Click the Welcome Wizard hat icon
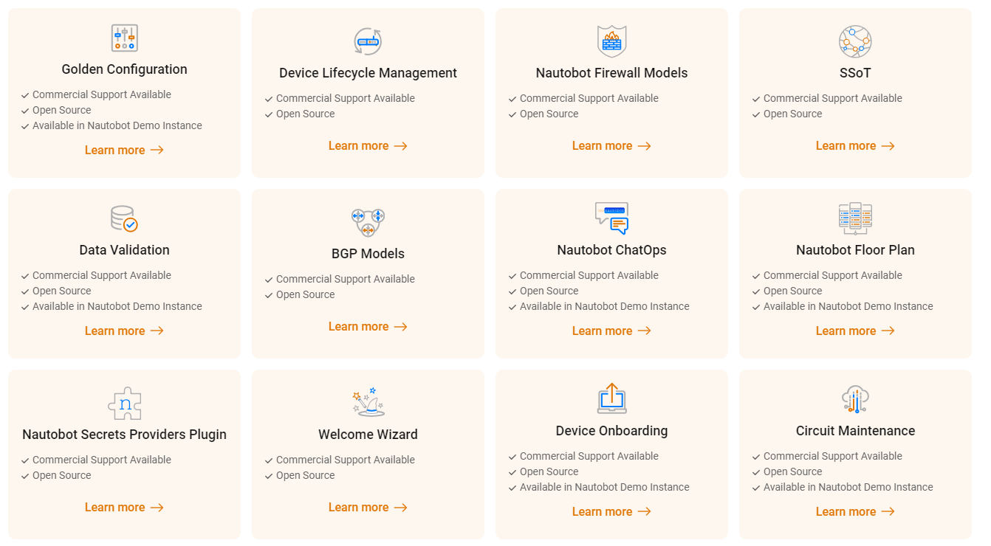Image resolution: width=991 pixels, height=546 pixels. [x=368, y=402]
